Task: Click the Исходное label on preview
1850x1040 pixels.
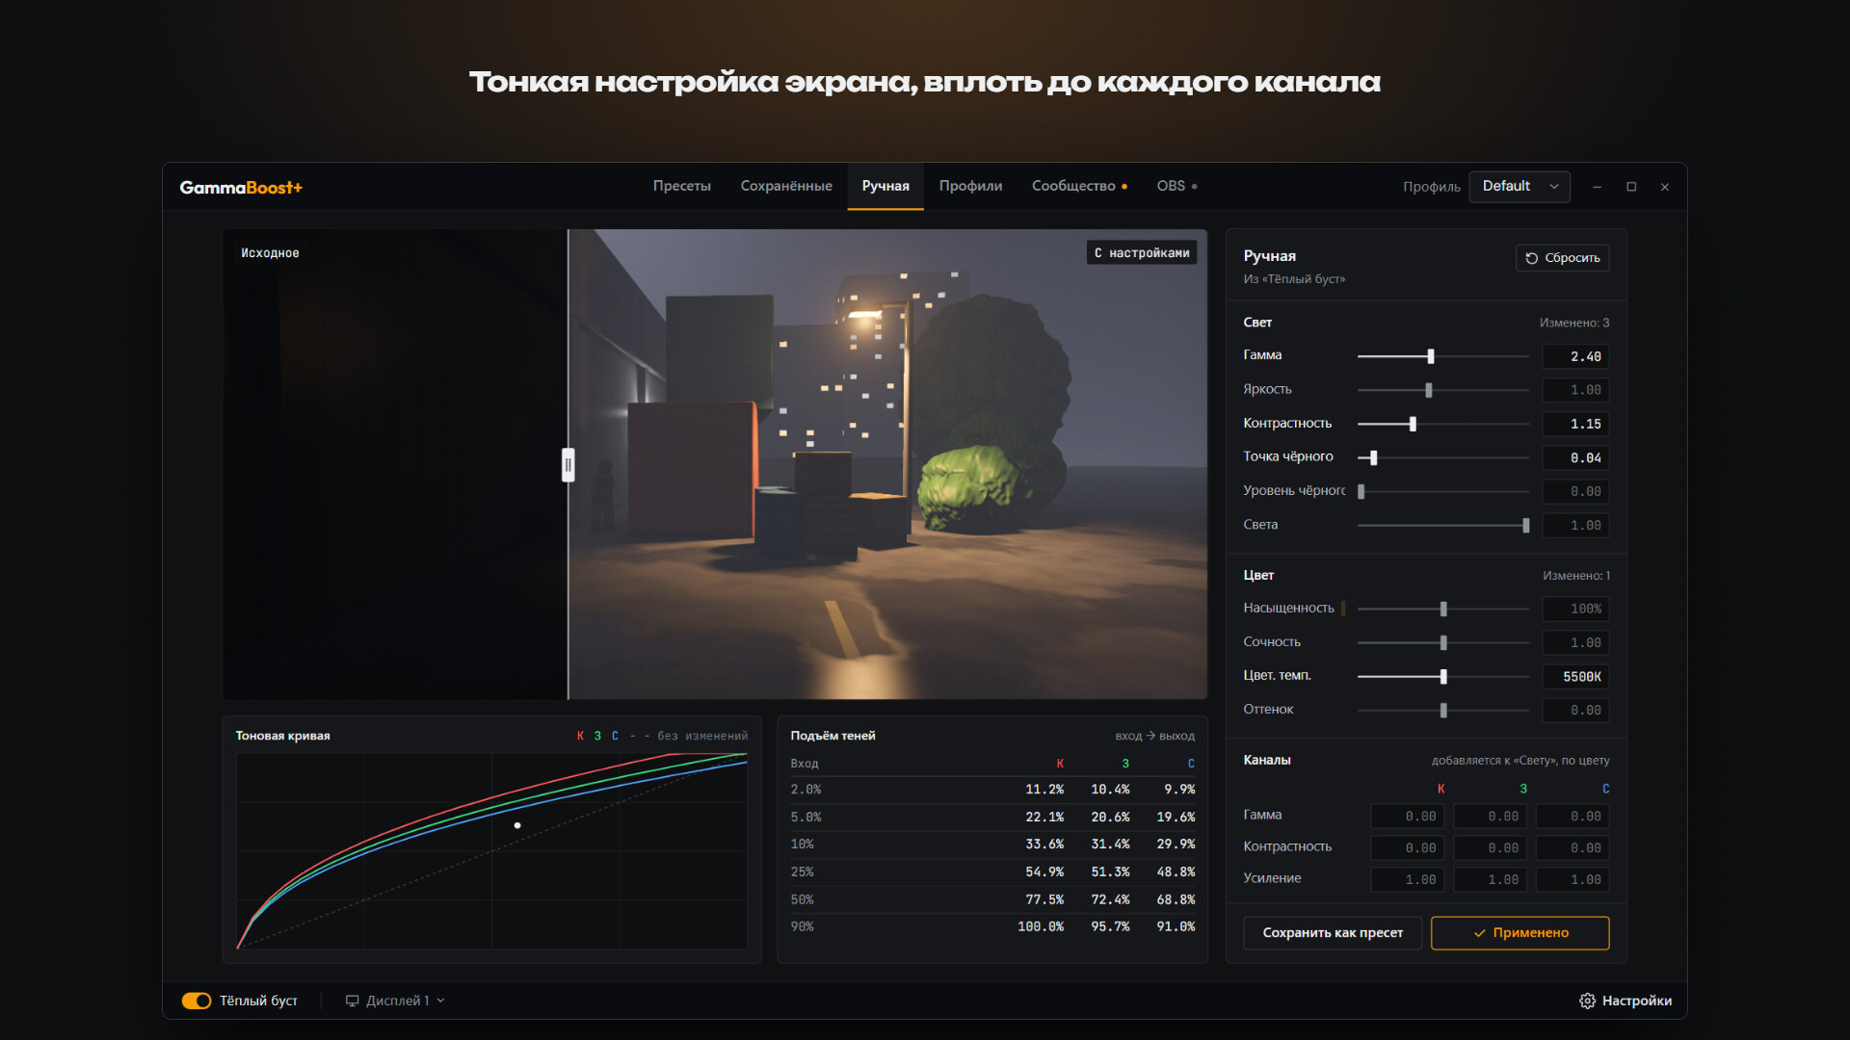Action: 270,253
